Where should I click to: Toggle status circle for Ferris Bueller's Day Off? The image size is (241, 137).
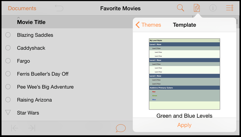8,74
